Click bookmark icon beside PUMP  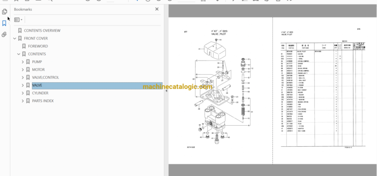tap(28, 62)
